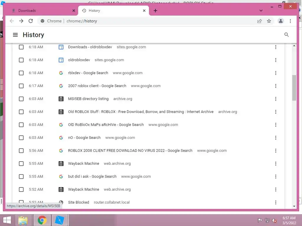302x226 pixels.
Task: Tick the MSI5EB directory listing checkbox
Action: [21, 99]
